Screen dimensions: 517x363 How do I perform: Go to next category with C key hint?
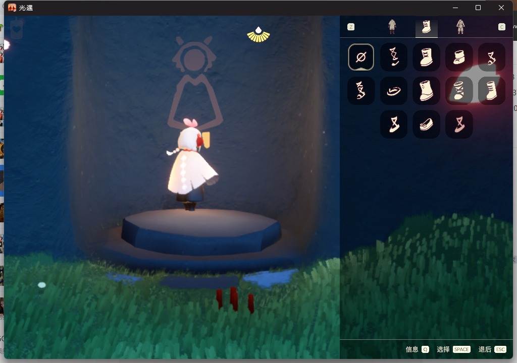point(501,27)
